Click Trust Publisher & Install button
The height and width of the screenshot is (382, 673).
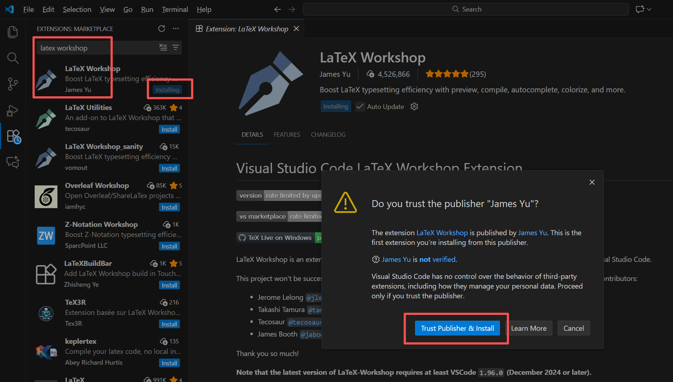(x=457, y=328)
